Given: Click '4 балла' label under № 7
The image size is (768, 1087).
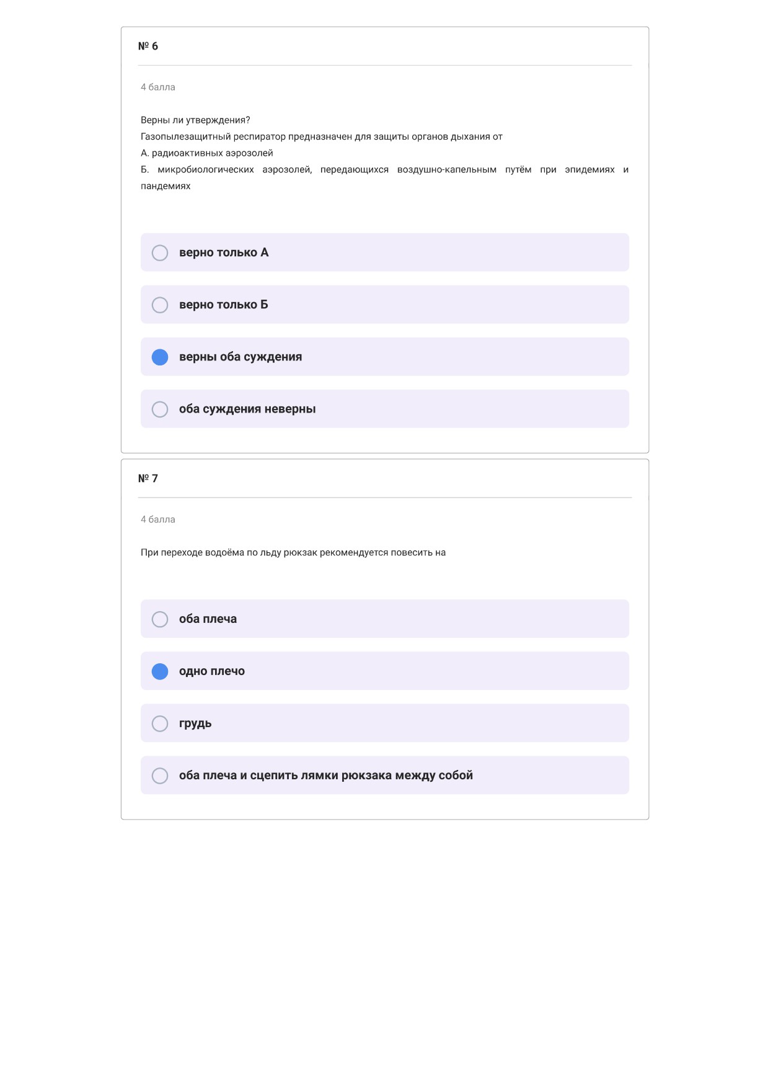Looking at the screenshot, I should click(x=158, y=519).
